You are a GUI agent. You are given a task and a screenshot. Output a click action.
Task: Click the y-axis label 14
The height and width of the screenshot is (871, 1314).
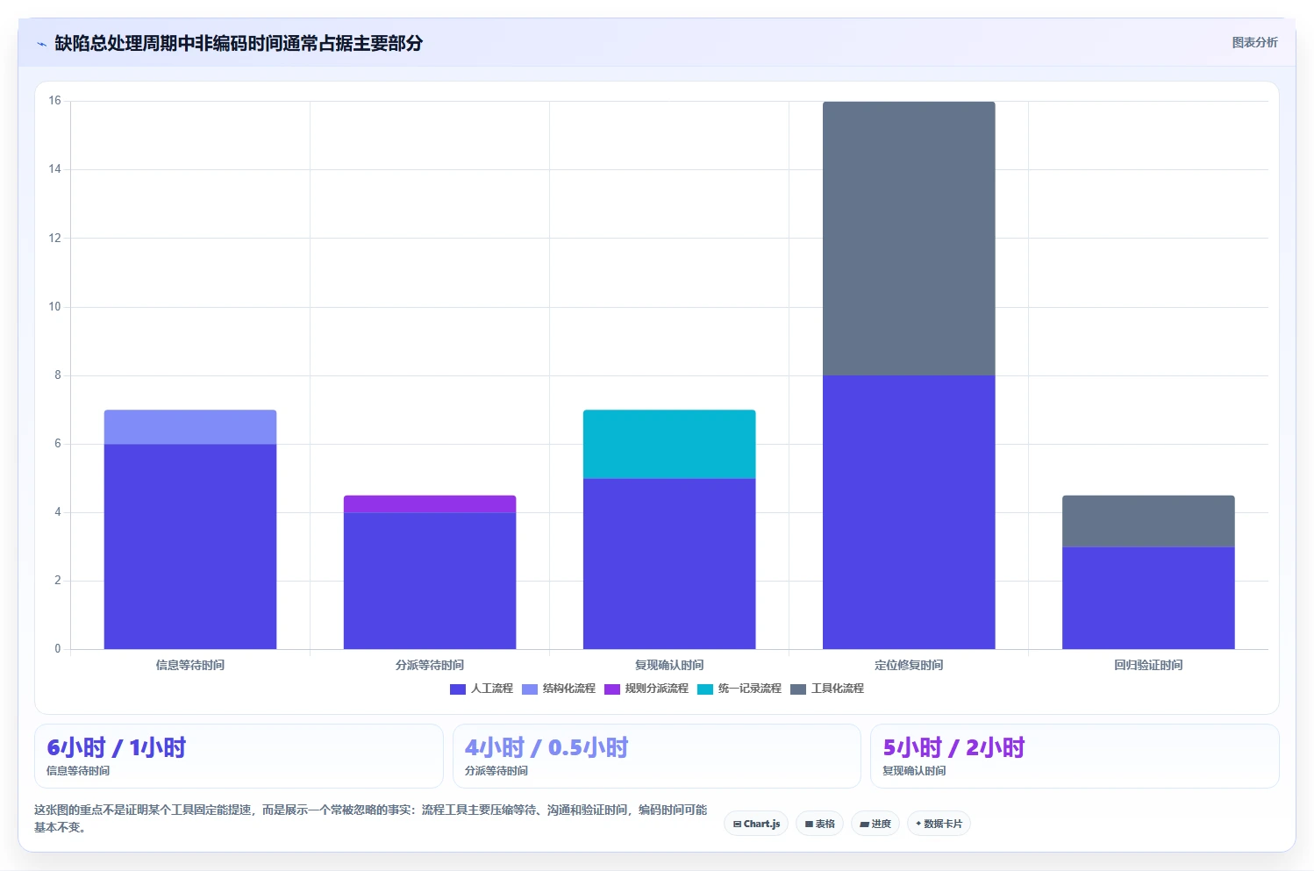tap(54, 169)
